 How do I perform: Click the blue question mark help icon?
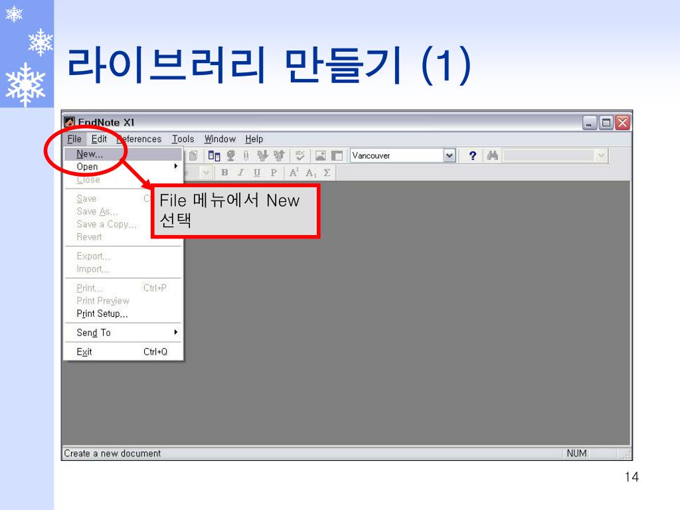[x=473, y=155]
